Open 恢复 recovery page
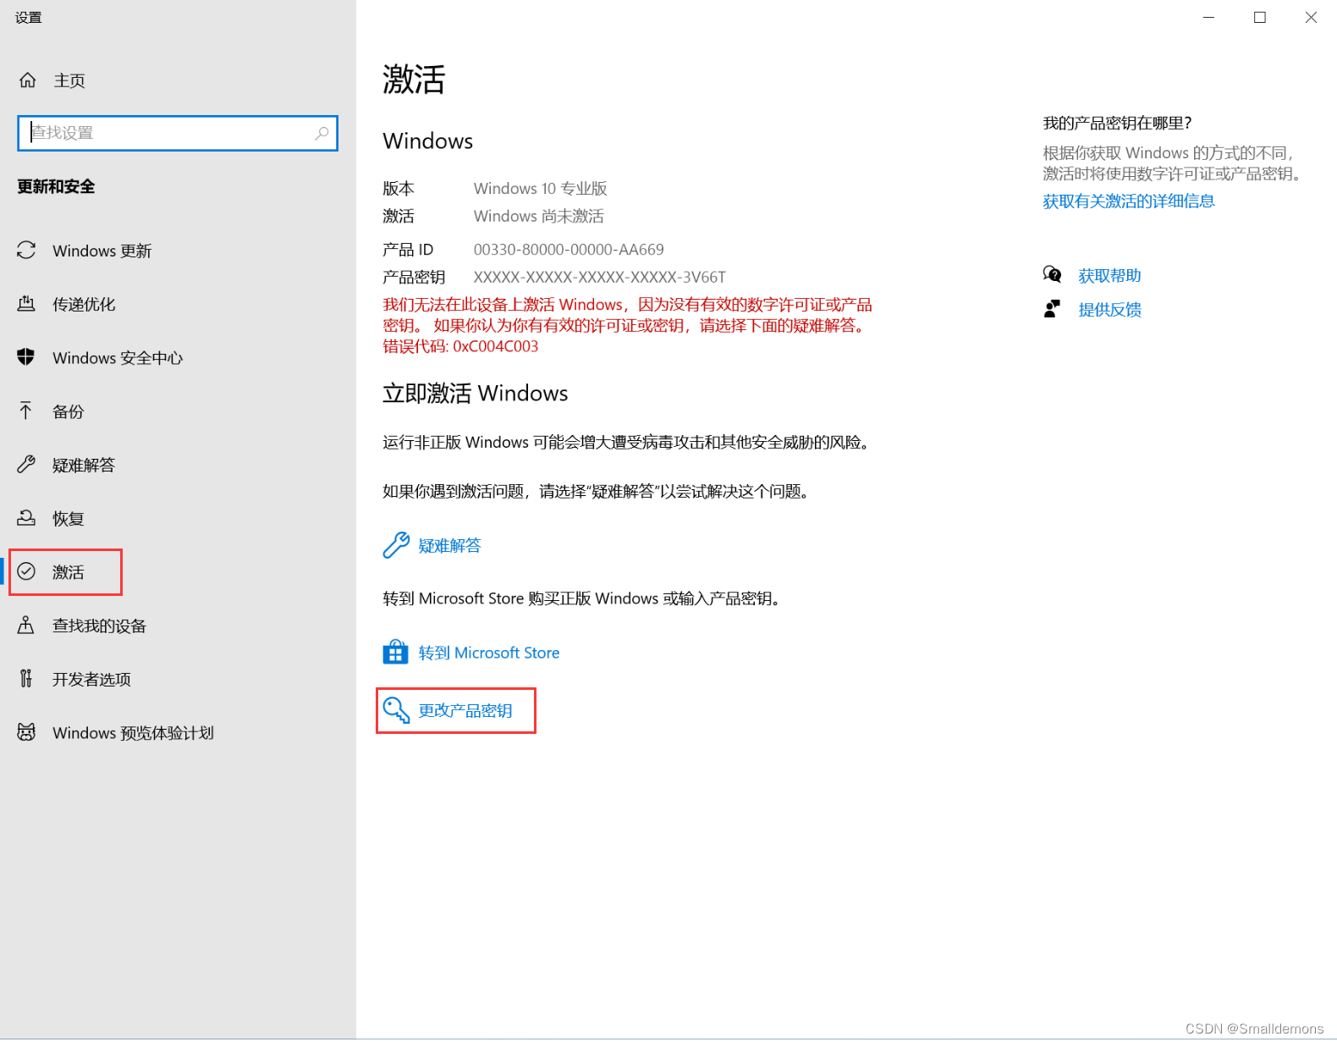1337x1042 pixels. click(x=69, y=518)
